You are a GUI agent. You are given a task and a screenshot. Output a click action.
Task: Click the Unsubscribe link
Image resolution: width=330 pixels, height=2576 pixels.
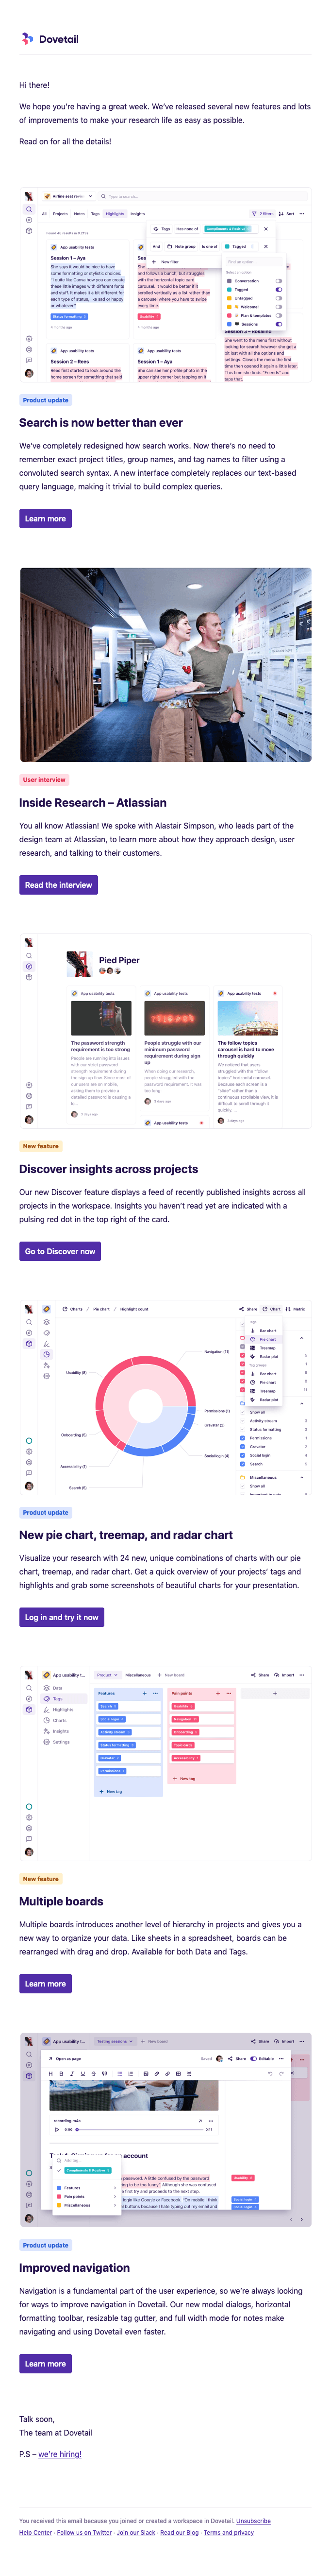point(253,2521)
